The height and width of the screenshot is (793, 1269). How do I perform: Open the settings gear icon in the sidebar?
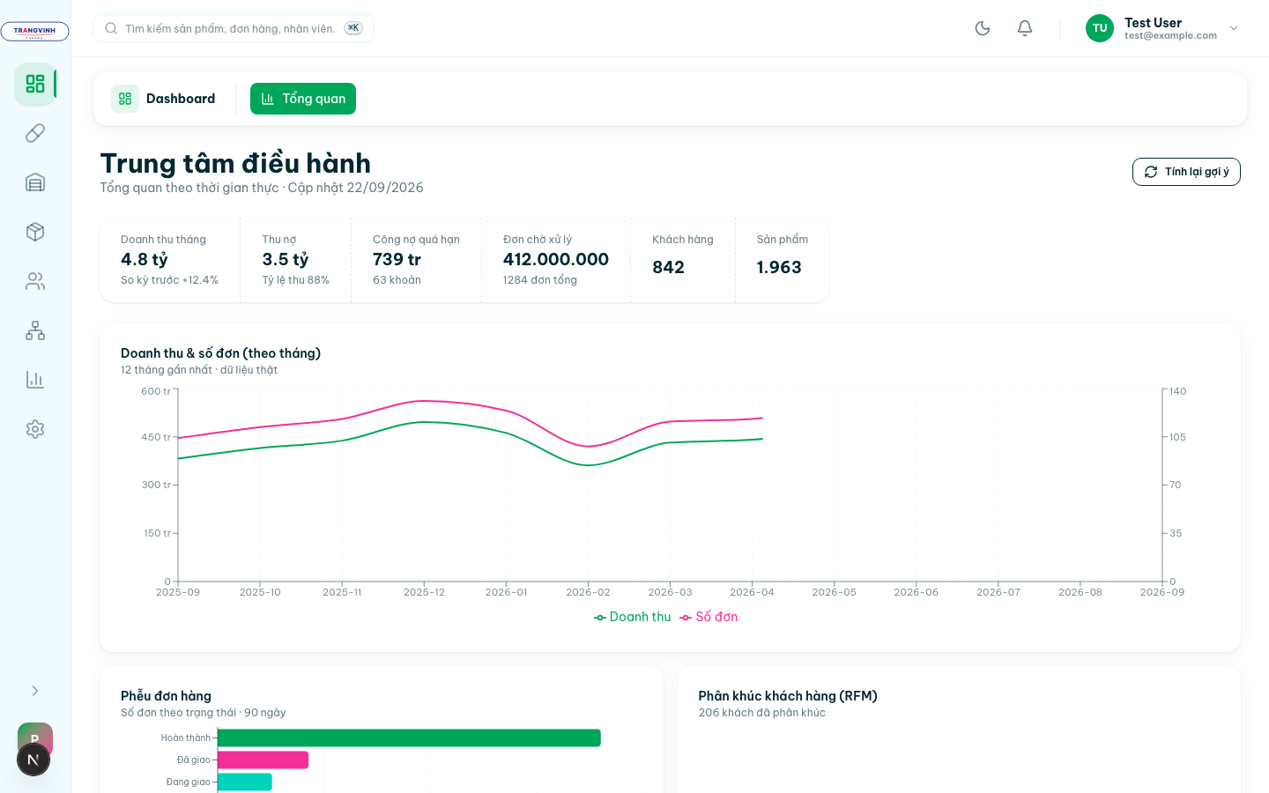pos(35,429)
